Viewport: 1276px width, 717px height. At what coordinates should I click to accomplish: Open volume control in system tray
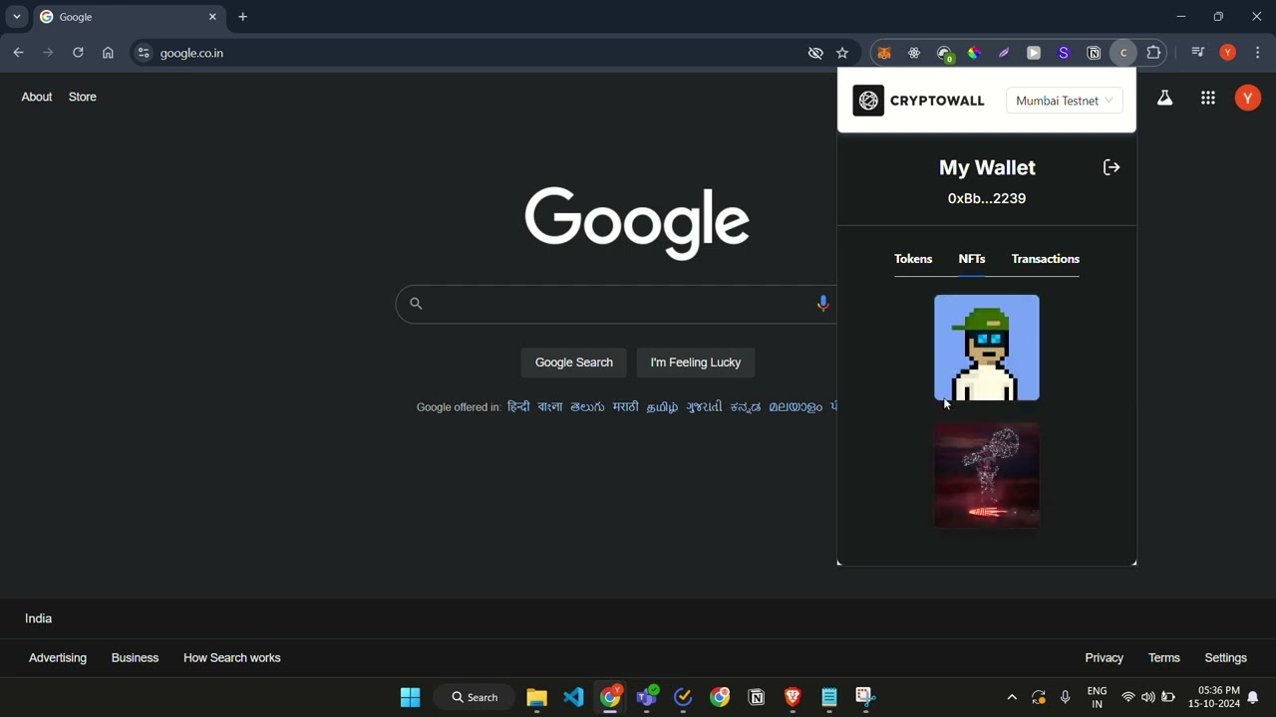pos(1148,698)
